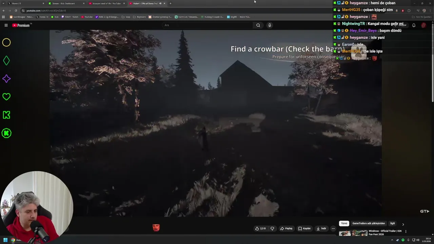Show more filter chips with right chevron
Screen dimensions: 434x244
coord(403,224)
